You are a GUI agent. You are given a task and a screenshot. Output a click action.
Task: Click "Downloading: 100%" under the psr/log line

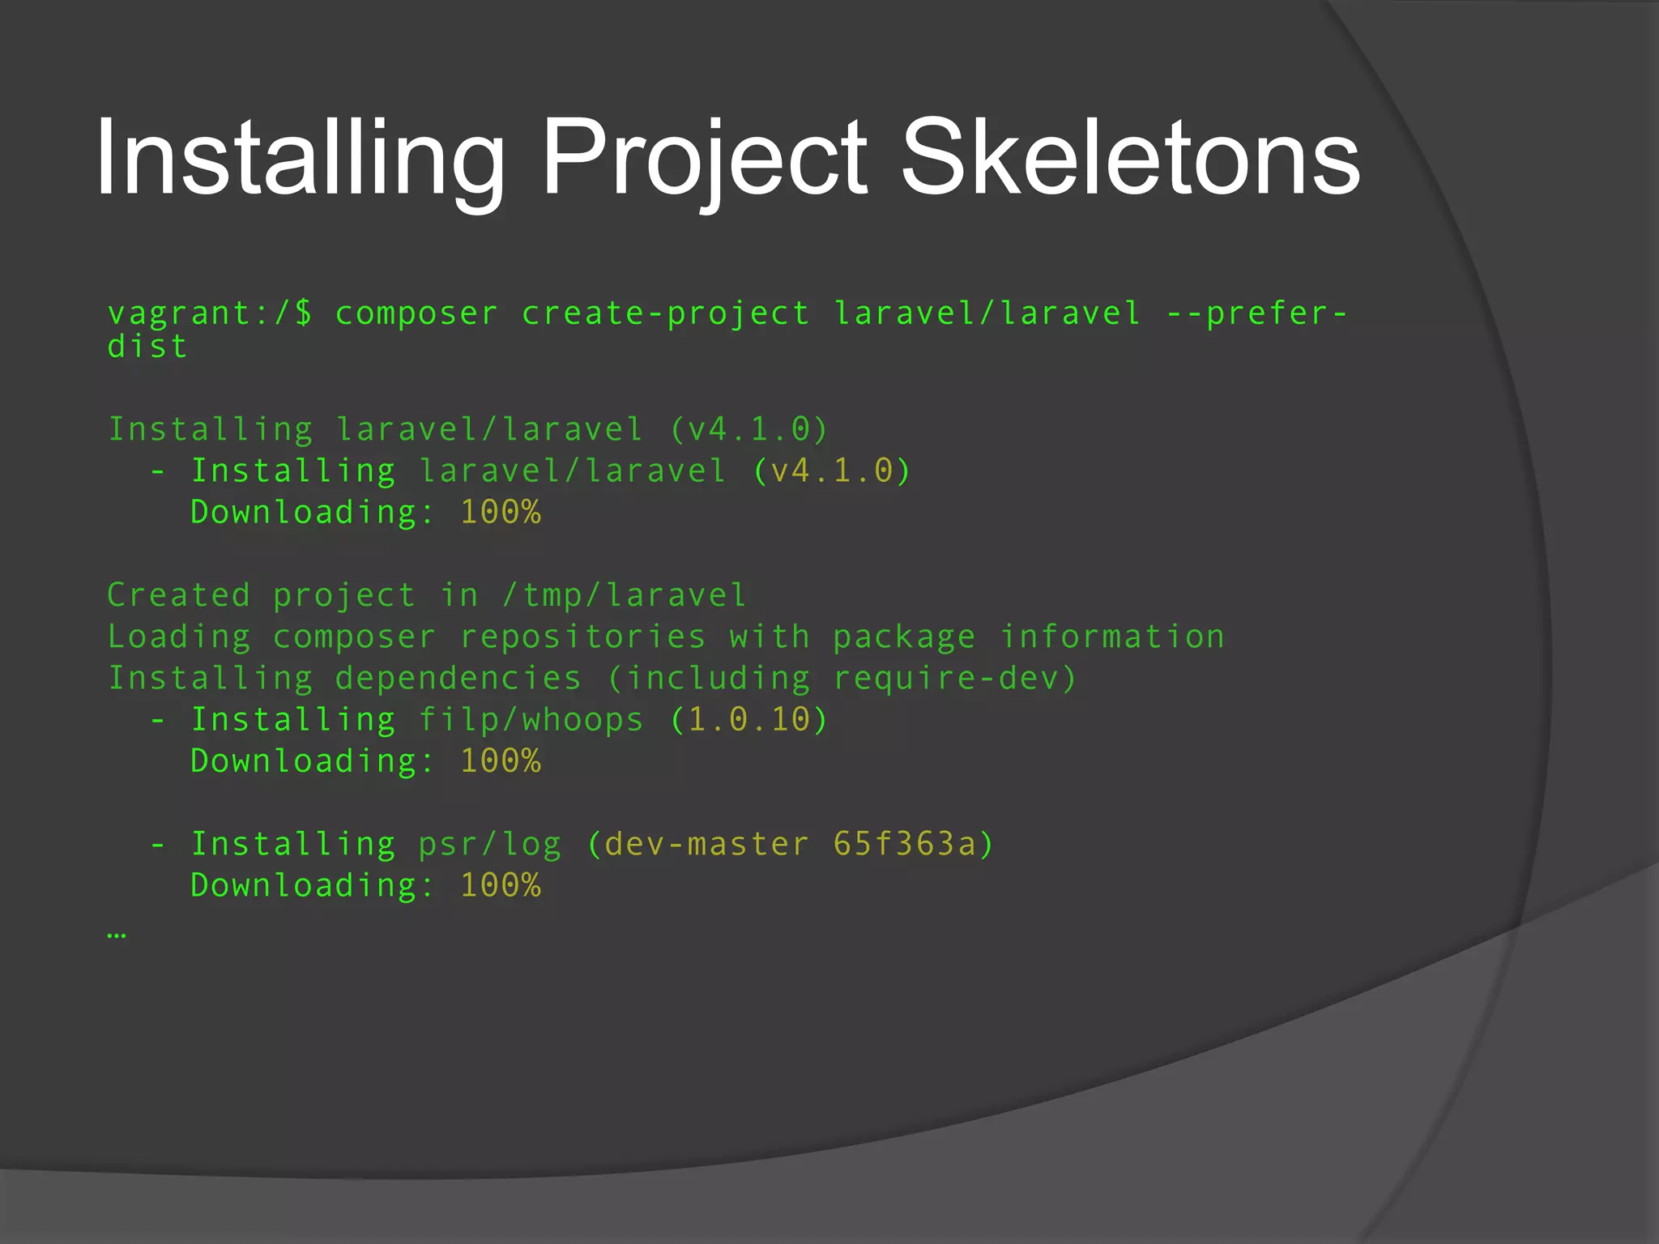click(365, 885)
